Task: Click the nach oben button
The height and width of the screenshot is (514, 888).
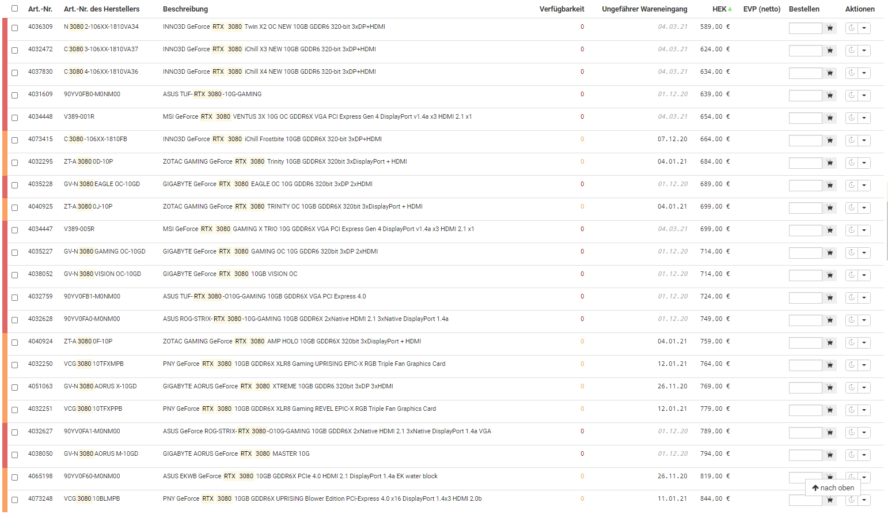Action: [x=833, y=487]
